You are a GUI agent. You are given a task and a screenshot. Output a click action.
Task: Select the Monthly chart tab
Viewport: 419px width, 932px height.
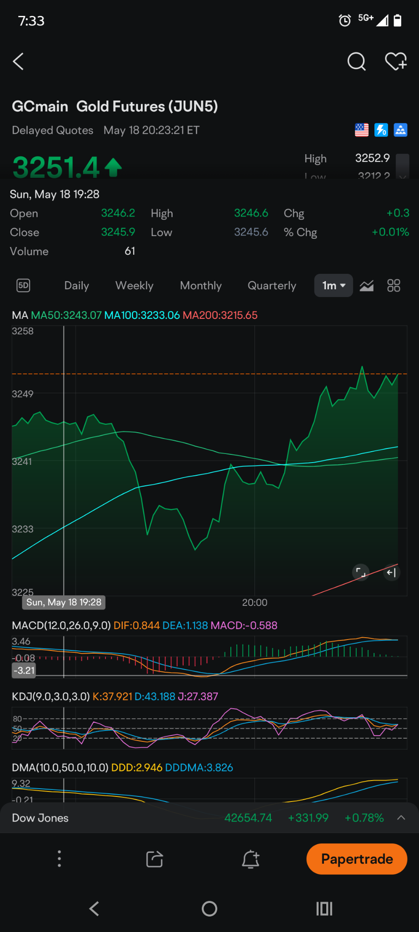(x=201, y=286)
